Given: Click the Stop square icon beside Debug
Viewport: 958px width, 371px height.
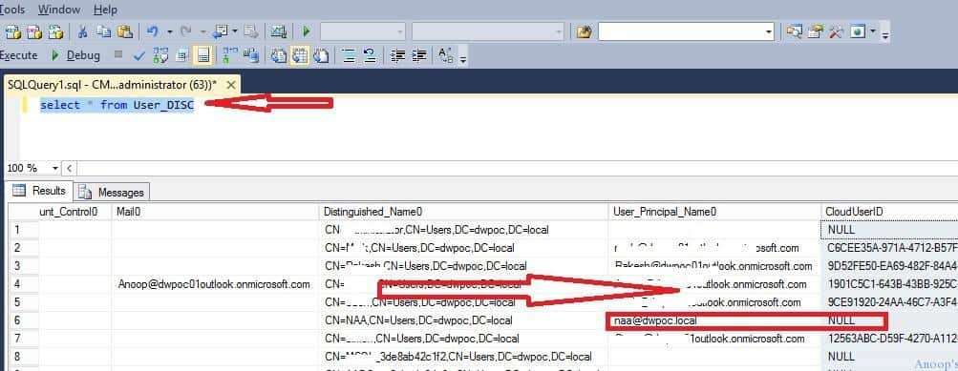Looking at the screenshot, I should [118, 55].
